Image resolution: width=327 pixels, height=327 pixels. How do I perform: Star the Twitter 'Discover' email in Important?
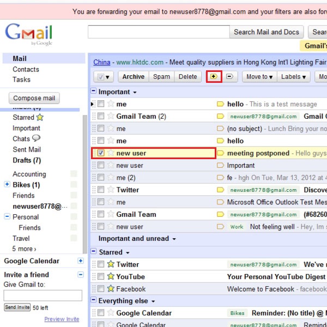pos(111,190)
